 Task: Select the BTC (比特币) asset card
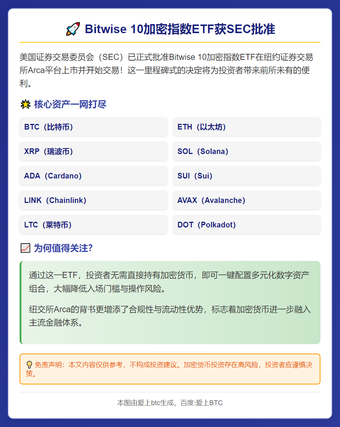coord(93,127)
